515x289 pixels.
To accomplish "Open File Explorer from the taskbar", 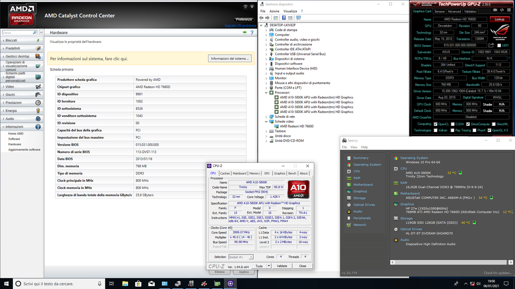I will pyautogui.click(x=125, y=283).
